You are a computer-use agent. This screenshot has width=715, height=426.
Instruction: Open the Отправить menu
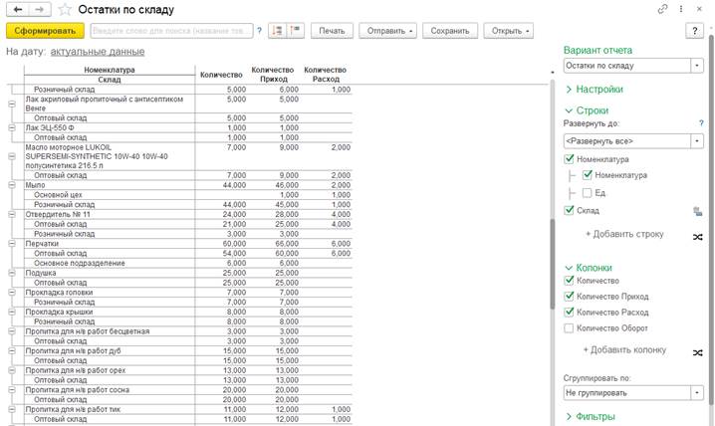[390, 31]
